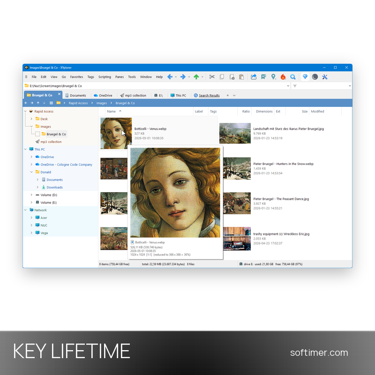Click the blue Forward arrow in toolbar
The image size is (375, 375).
pos(183,77)
